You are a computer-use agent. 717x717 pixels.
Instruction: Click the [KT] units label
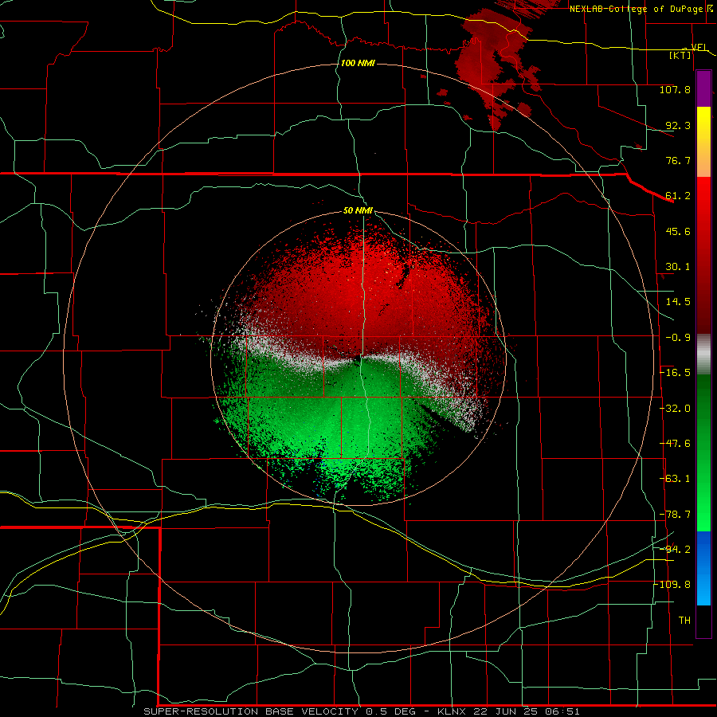680,55
